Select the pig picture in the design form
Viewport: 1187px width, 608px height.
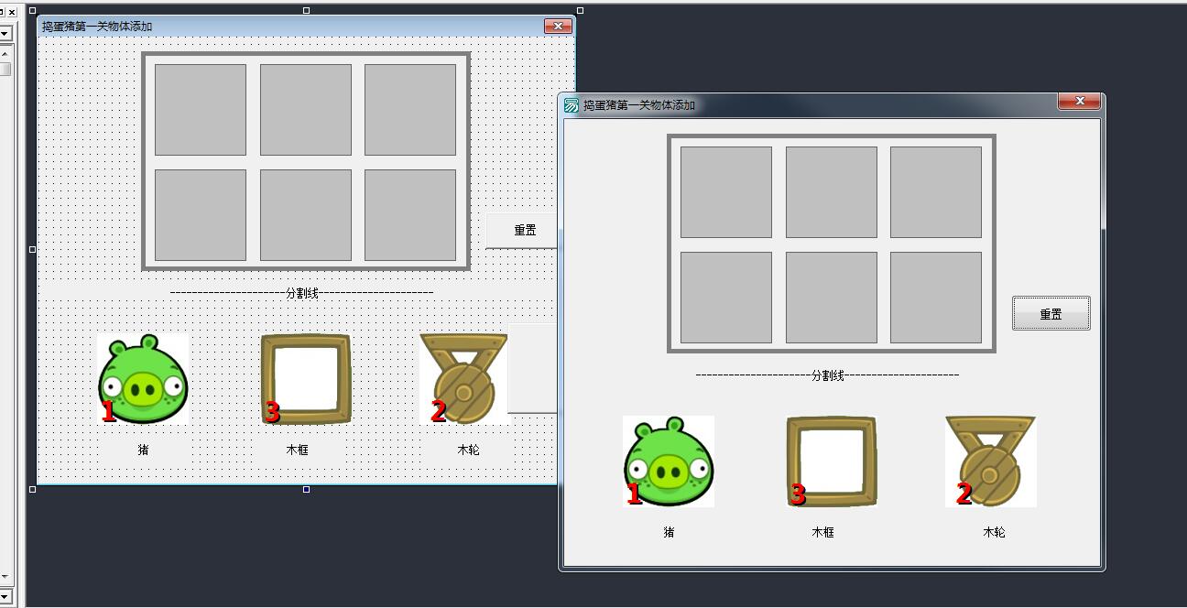pyautogui.click(x=143, y=379)
